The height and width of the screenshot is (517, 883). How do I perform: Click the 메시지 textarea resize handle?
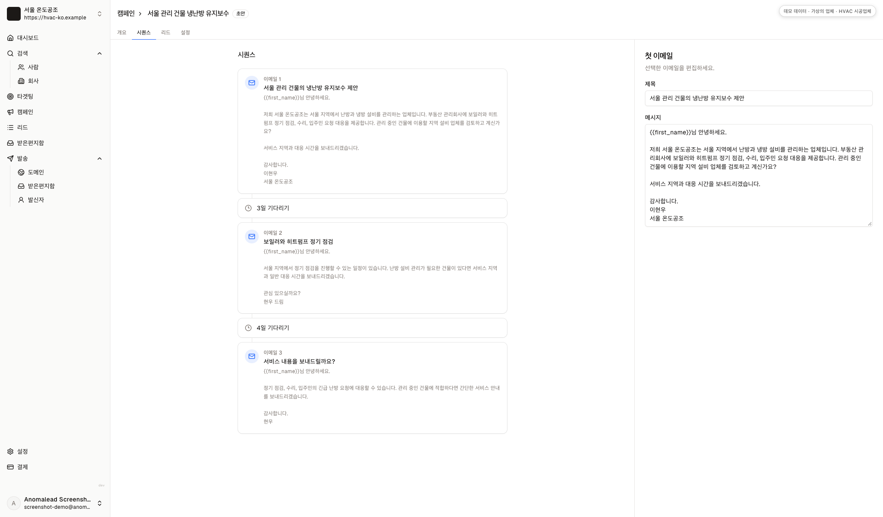tap(869, 223)
